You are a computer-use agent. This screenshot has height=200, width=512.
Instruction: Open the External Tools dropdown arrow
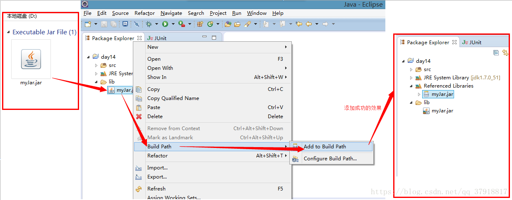[190, 24]
